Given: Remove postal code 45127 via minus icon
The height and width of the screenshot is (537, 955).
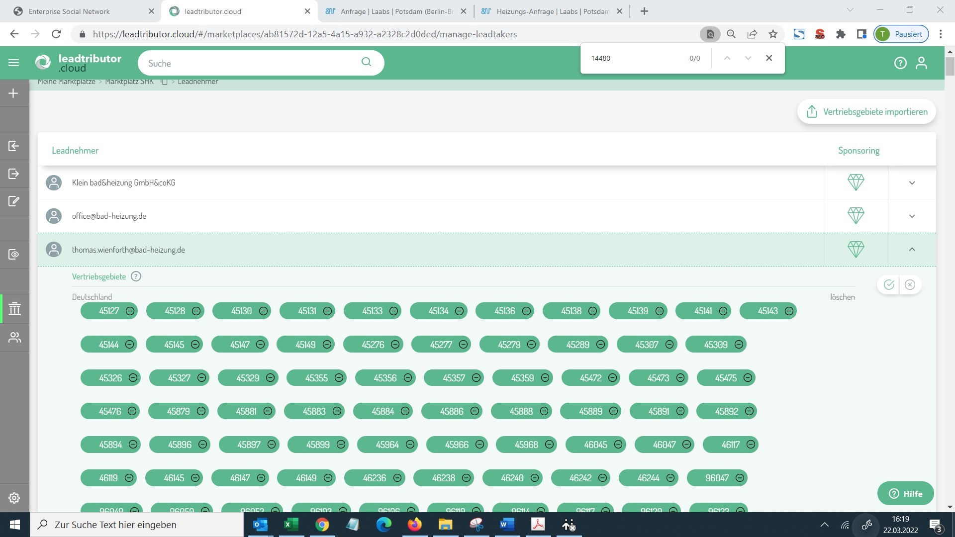Looking at the screenshot, I should [x=130, y=311].
